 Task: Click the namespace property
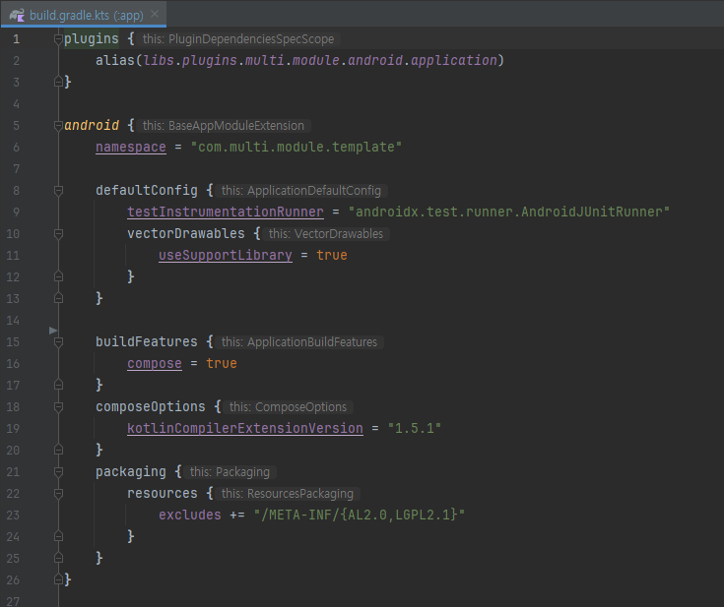coord(131,148)
